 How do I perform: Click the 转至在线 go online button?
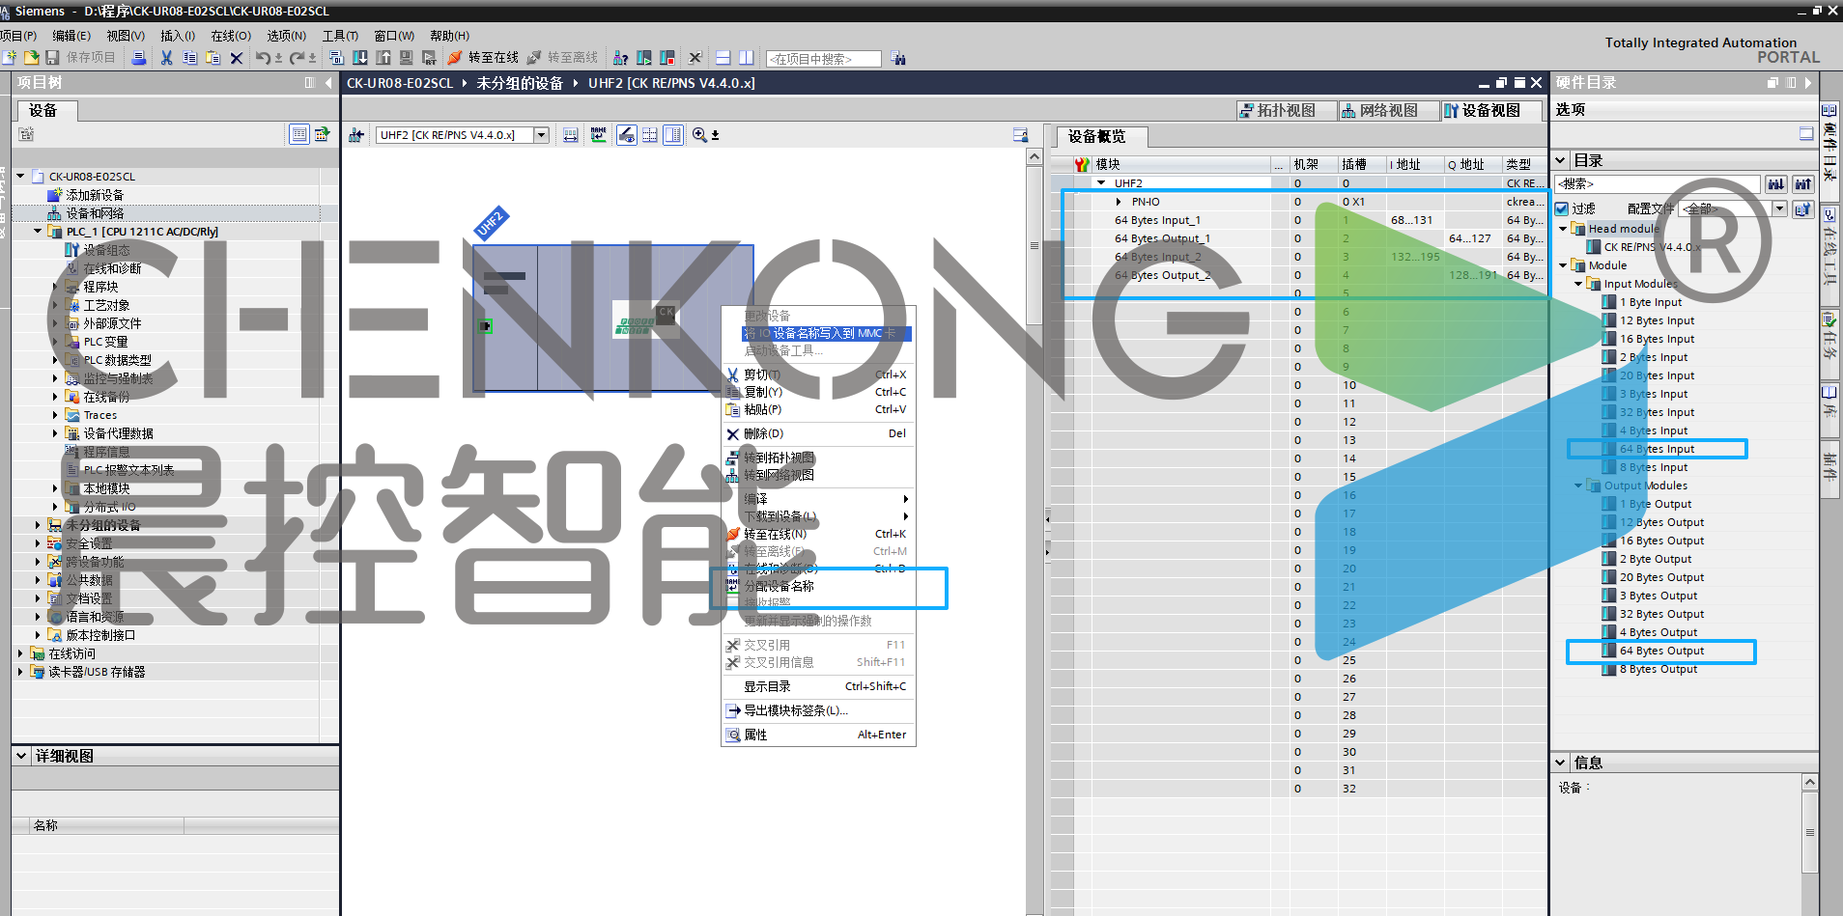pyautogui.click(x=483, y=58)
